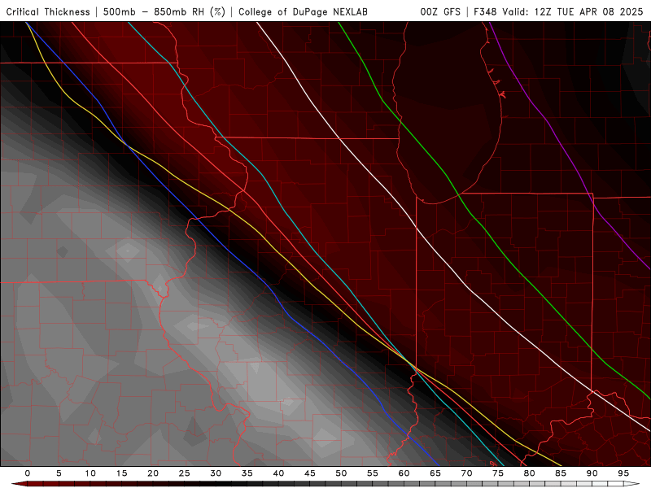Click the '20' value on the color scale
Screen dimensions: 651x488
pos(153,473)
